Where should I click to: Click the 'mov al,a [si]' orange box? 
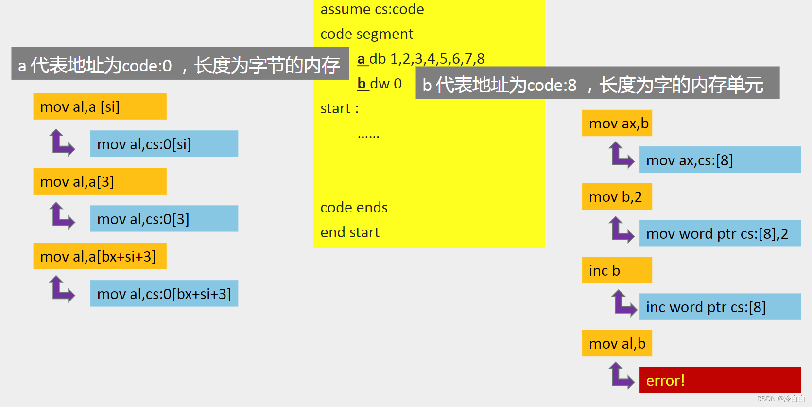click(x=100, y=106)
